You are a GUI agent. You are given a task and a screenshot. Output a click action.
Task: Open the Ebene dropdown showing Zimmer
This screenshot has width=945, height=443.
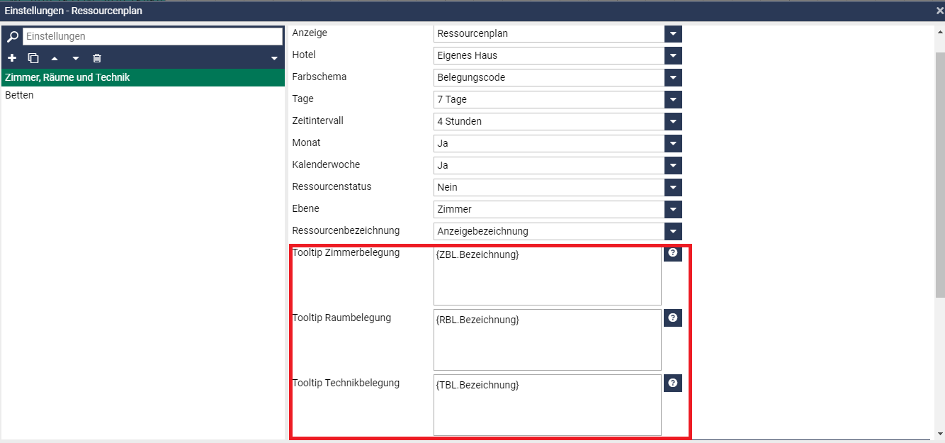(673, 210)
